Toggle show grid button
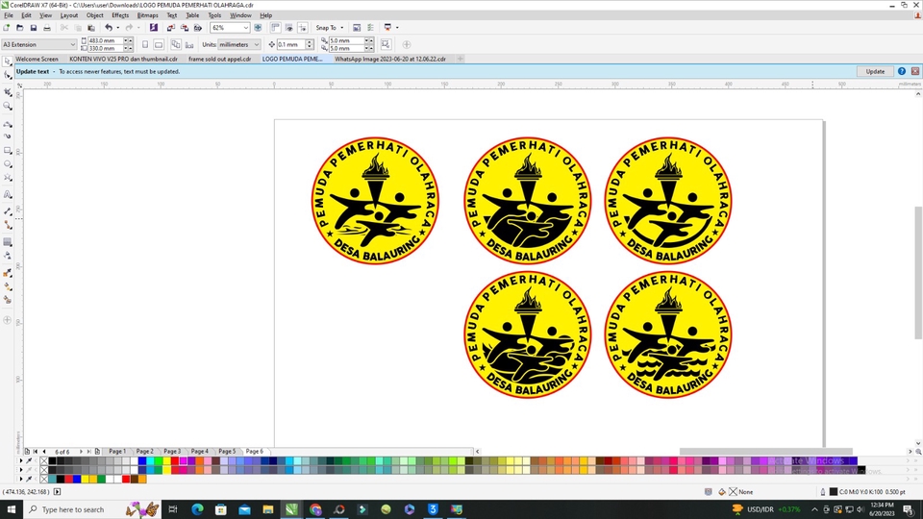 click(x=289, y=28)
